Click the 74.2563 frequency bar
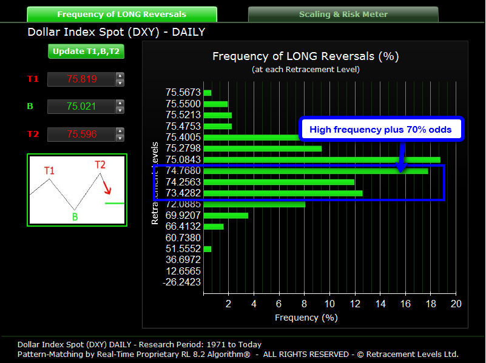486x363 pixels. click(278, 182)
